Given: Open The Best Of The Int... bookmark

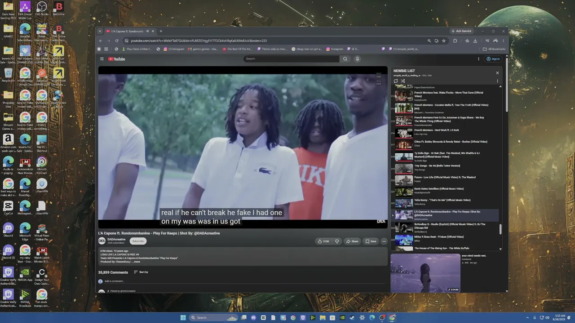Looking at the screenshot, I should 237,49.
